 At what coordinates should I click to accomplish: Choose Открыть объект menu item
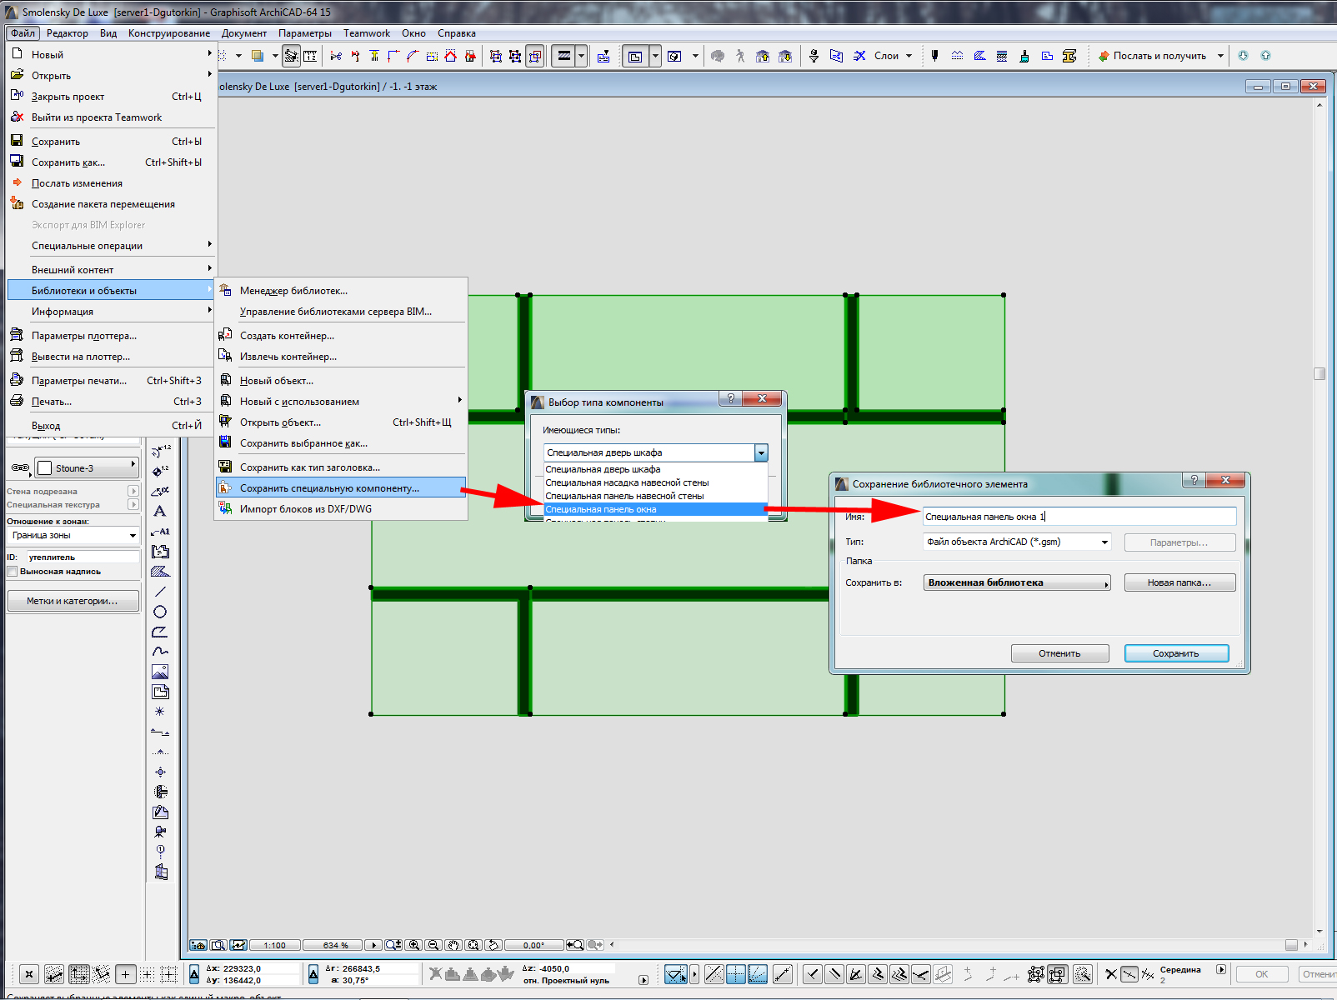[341, 422]
